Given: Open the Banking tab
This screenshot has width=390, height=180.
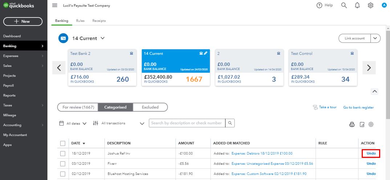Looking at the screenshot, I should (x=62, y=21).
